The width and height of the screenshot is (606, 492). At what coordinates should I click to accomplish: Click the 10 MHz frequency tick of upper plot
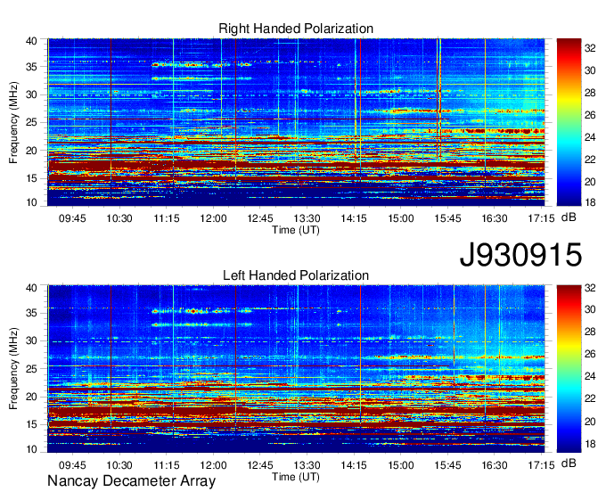pos(31,202)
